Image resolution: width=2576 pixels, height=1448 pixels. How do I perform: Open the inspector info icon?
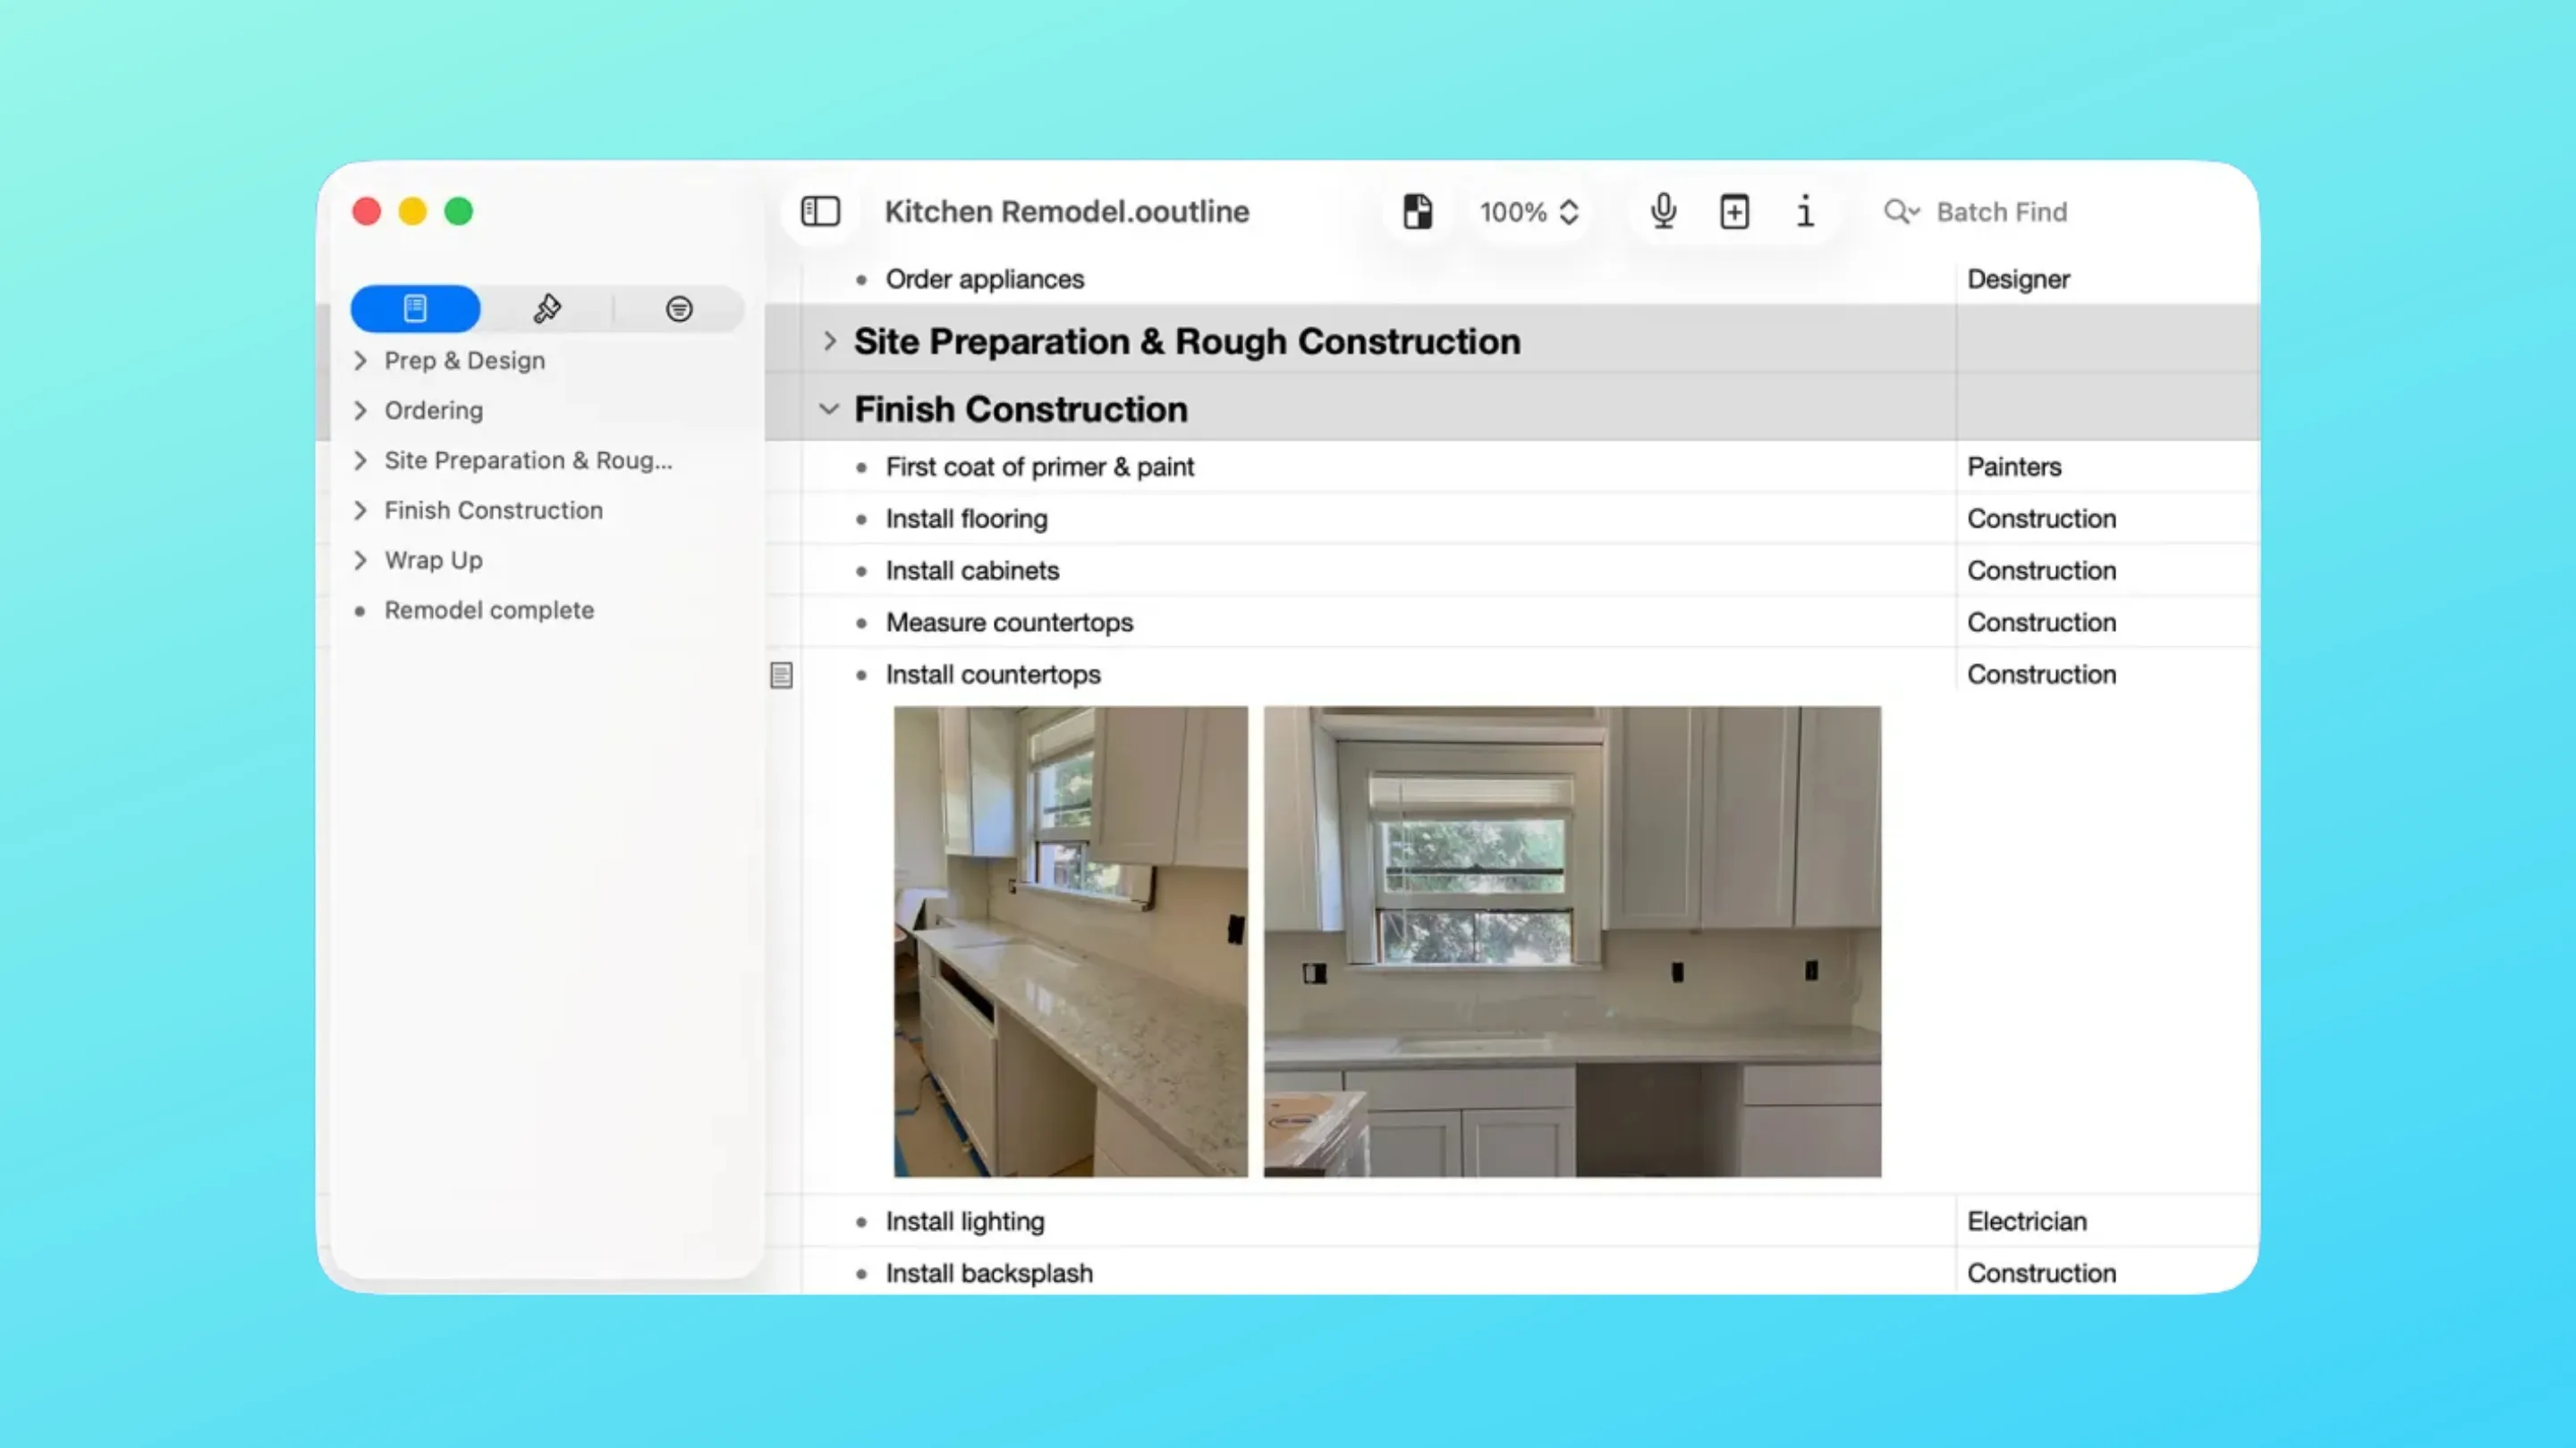(x=1805, y=212)
